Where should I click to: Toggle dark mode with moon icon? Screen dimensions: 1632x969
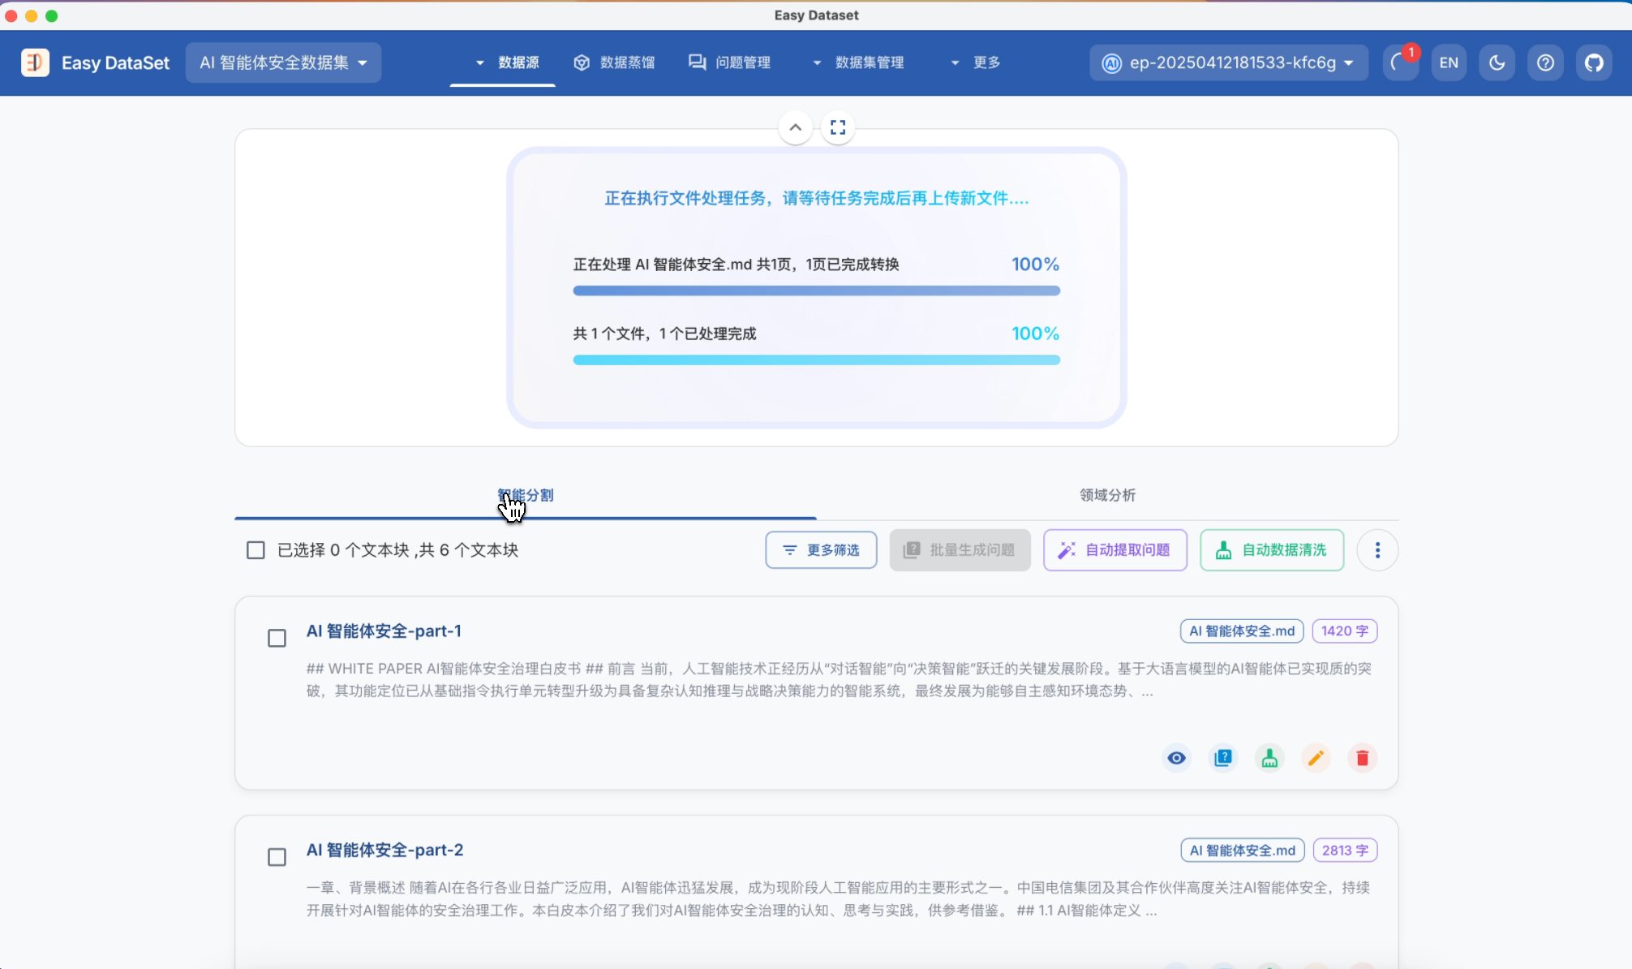[x=1497, y=62]
